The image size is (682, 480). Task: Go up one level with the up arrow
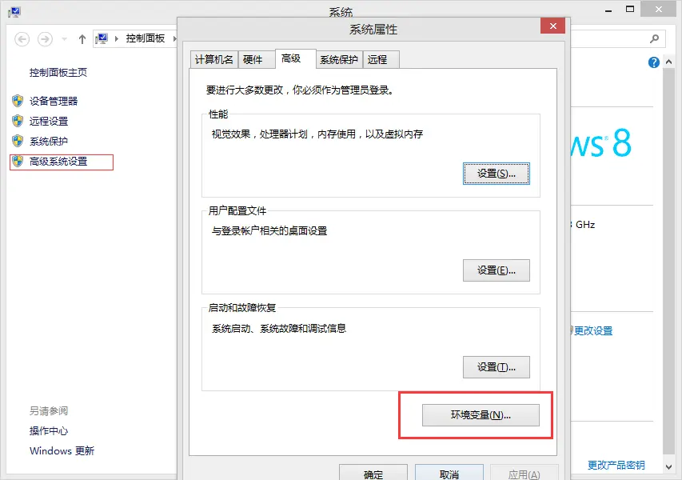pos(82,39)
